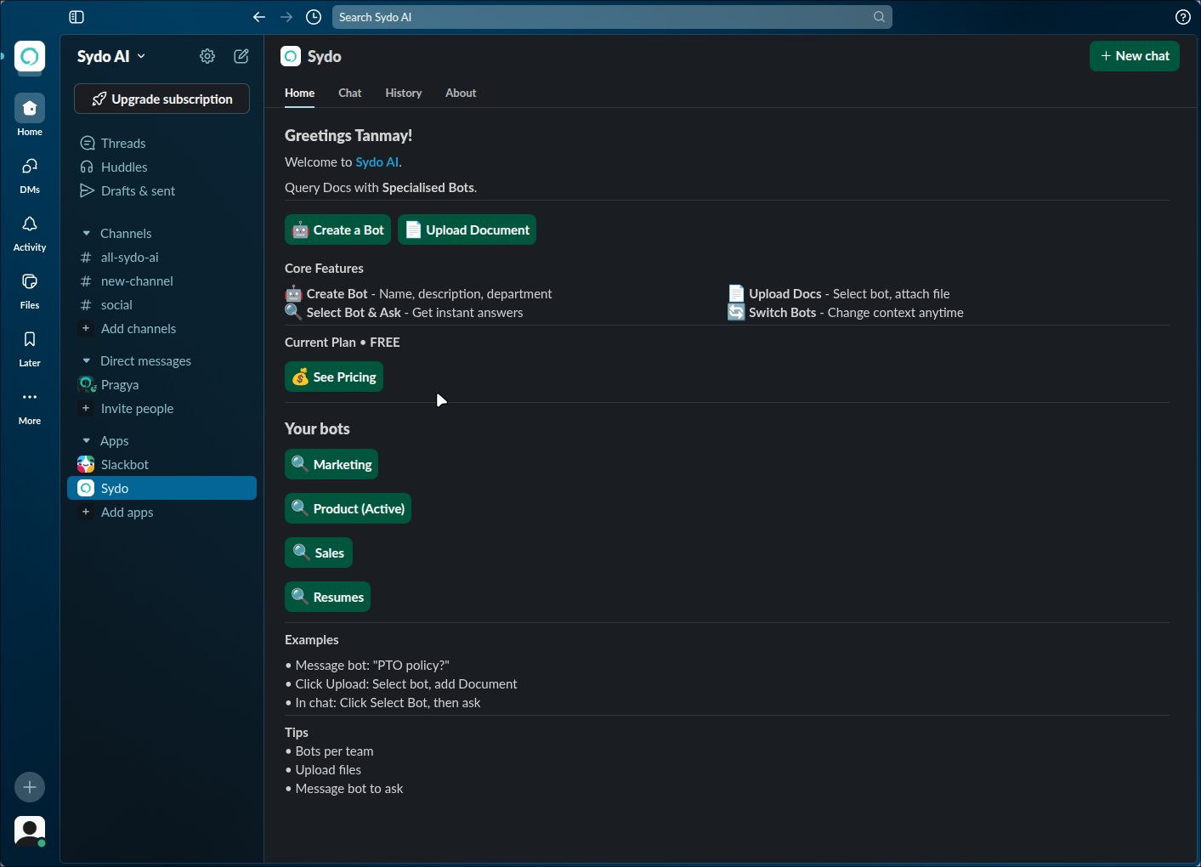This screenshot has height=867, width=1201.
Task: Open Home in the left rail
Action: tap(30, 115)
